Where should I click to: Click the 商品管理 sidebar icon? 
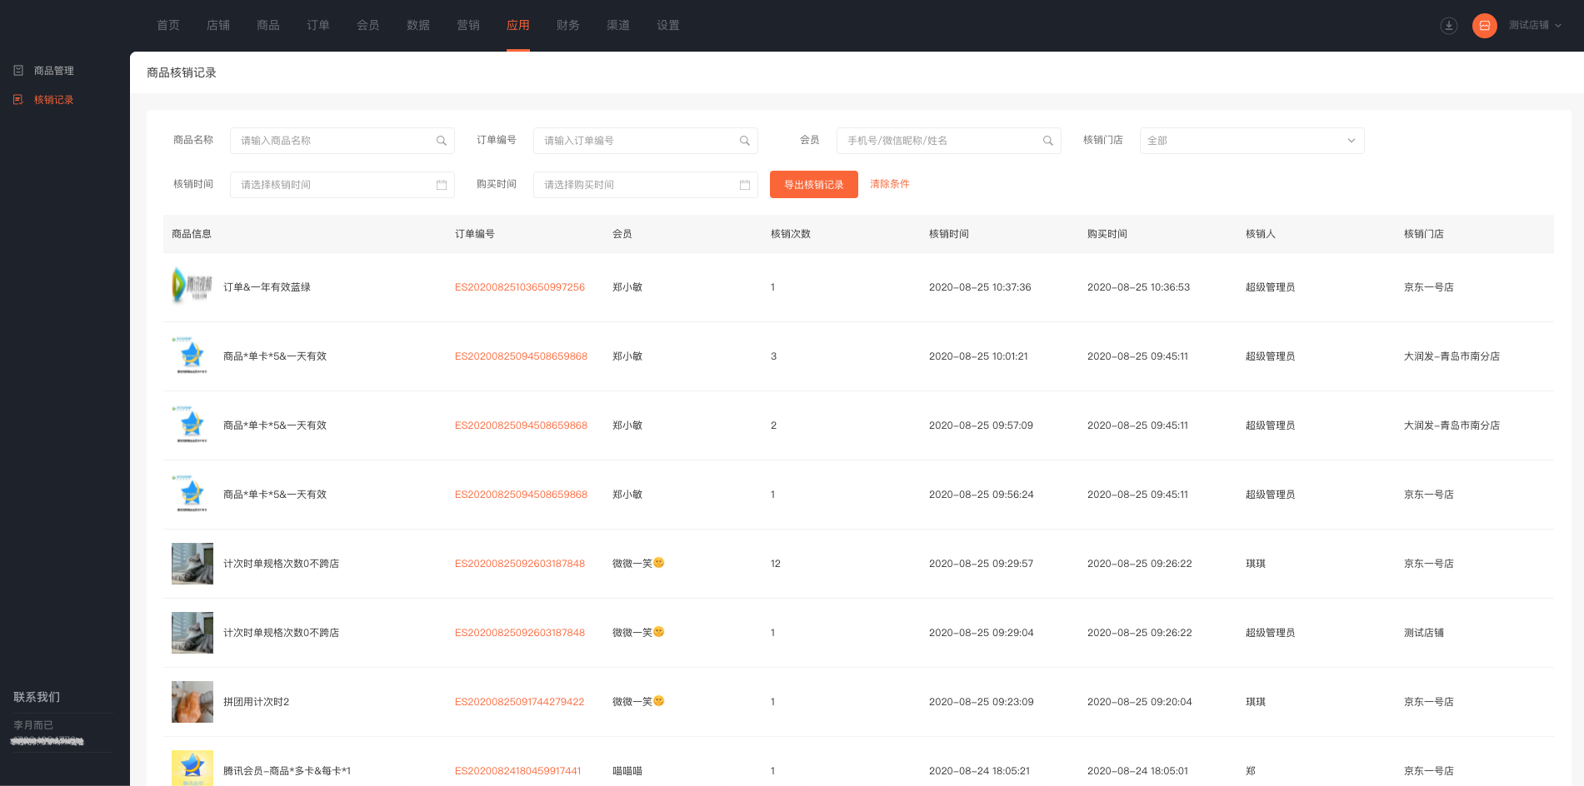pyautogui.click(x=18, y=71)
